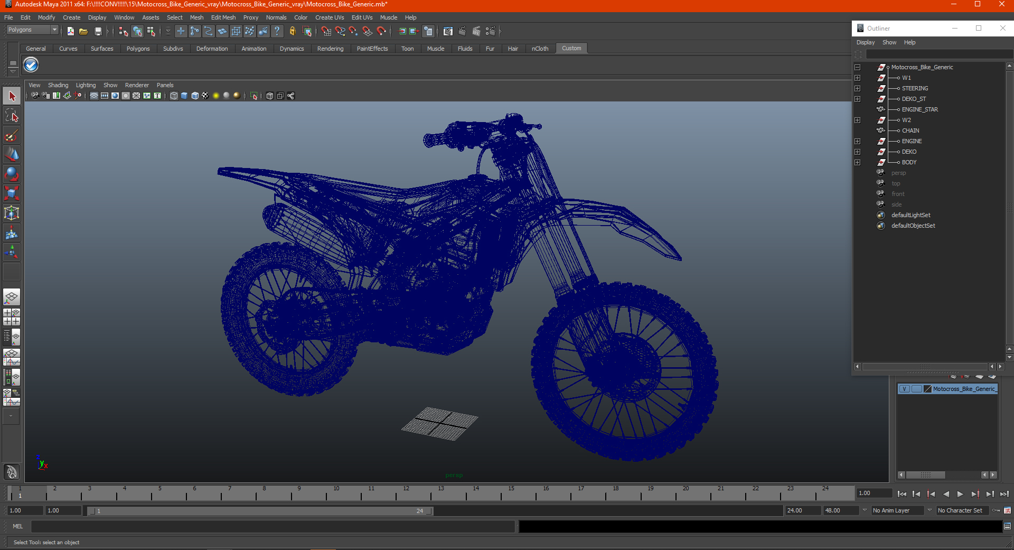Screen dimensions: 1014x550
Task: Play animation backwards
Action: (946, 494)
